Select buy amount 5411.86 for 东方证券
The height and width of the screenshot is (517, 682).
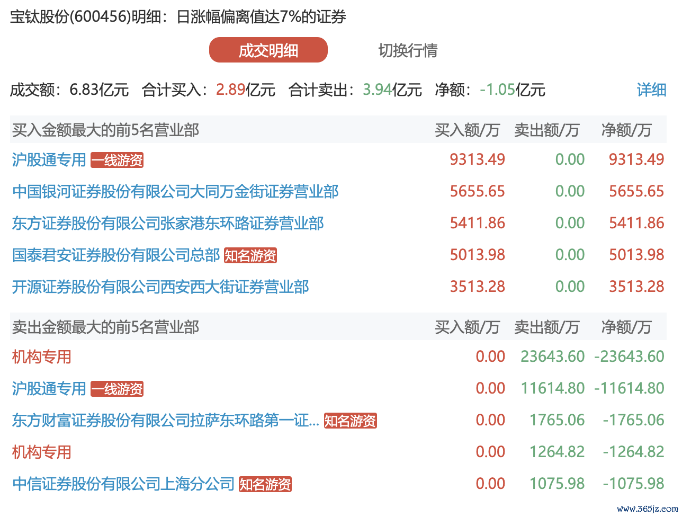coord(478,223)
